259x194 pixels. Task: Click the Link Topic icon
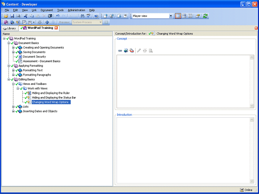pos(18,22)
